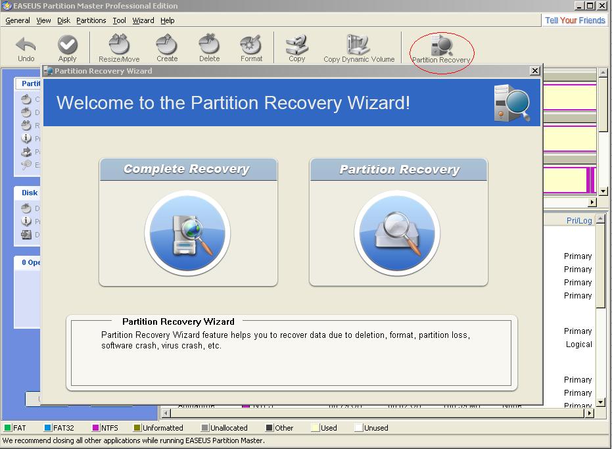Open the View menu
Image resolution: width=612 pixels, height=449 pixels.
coord(43,20)
